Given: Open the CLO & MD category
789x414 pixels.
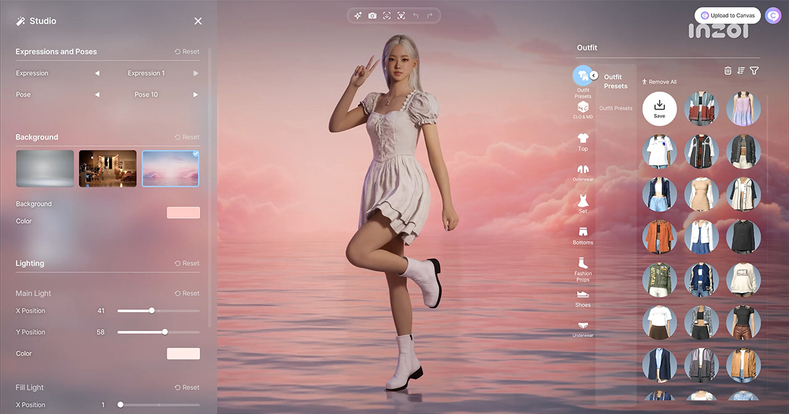Looking at the screenshot, I should [x=583, y=109].
